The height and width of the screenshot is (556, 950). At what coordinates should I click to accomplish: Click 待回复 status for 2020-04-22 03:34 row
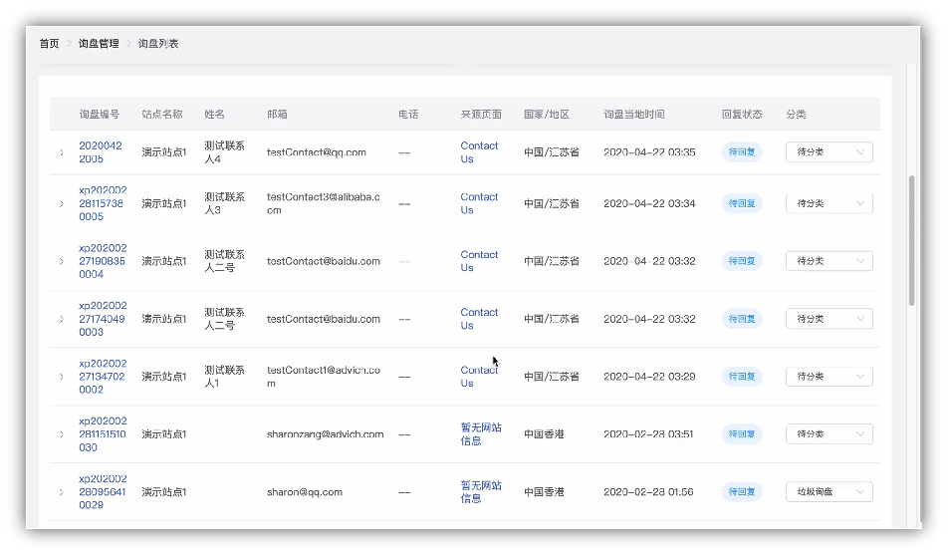click(742, 203)
